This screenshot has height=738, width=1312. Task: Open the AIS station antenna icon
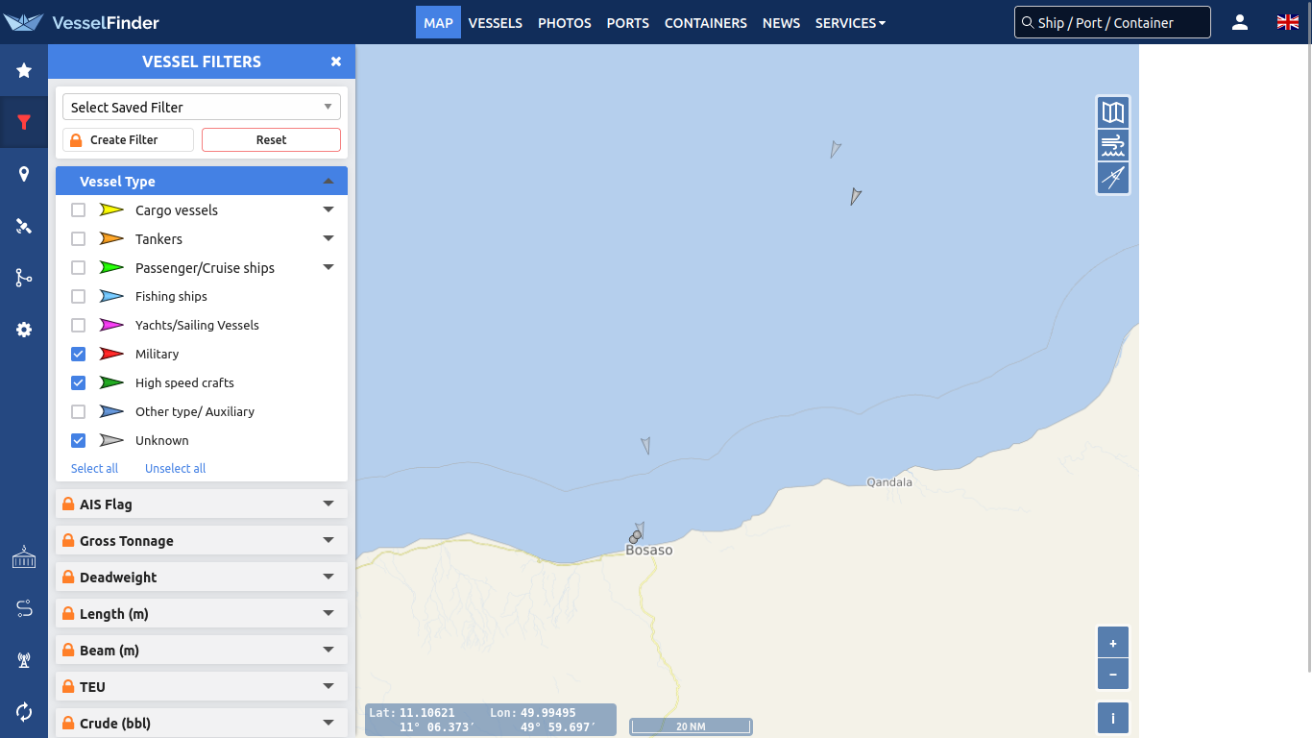(x=24, y=660)
